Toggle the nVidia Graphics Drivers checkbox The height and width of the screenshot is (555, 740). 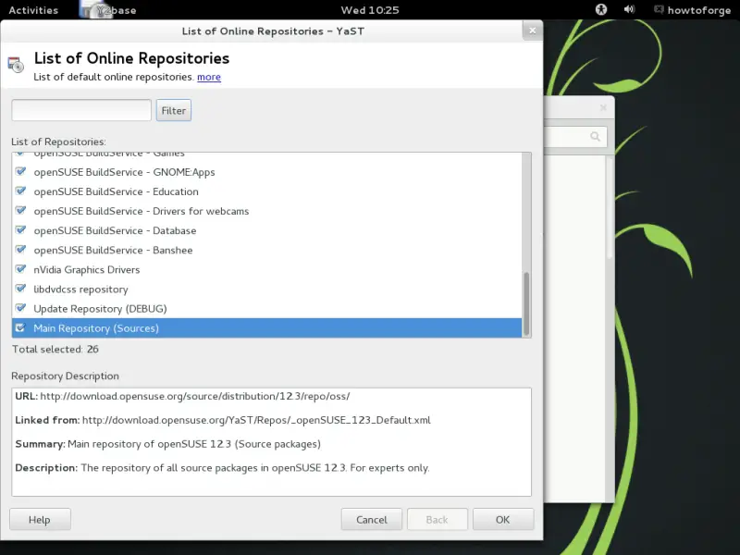coord(20,269)
